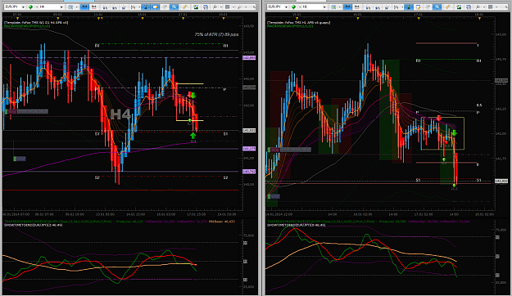The width and height of the screenshot is (512, 296).
Task: Click the second indicator icon after Ask, right chart
Action: (x=377, y=7)
